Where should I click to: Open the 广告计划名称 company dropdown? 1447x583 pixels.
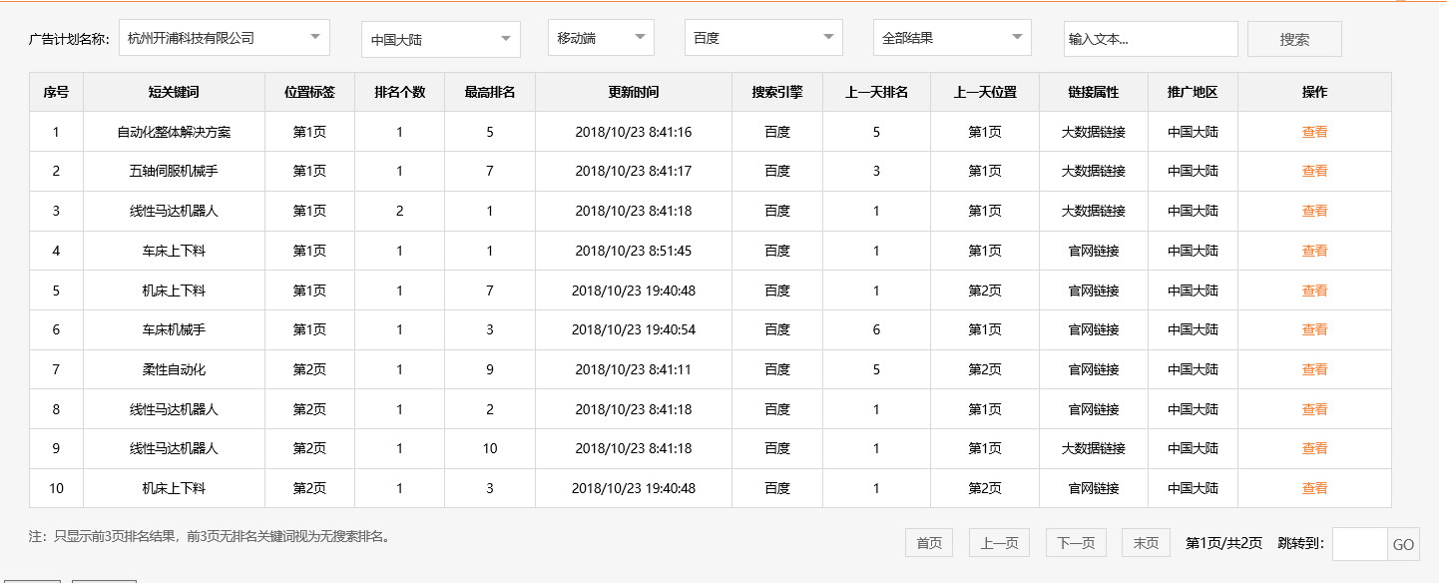point(222,37)
